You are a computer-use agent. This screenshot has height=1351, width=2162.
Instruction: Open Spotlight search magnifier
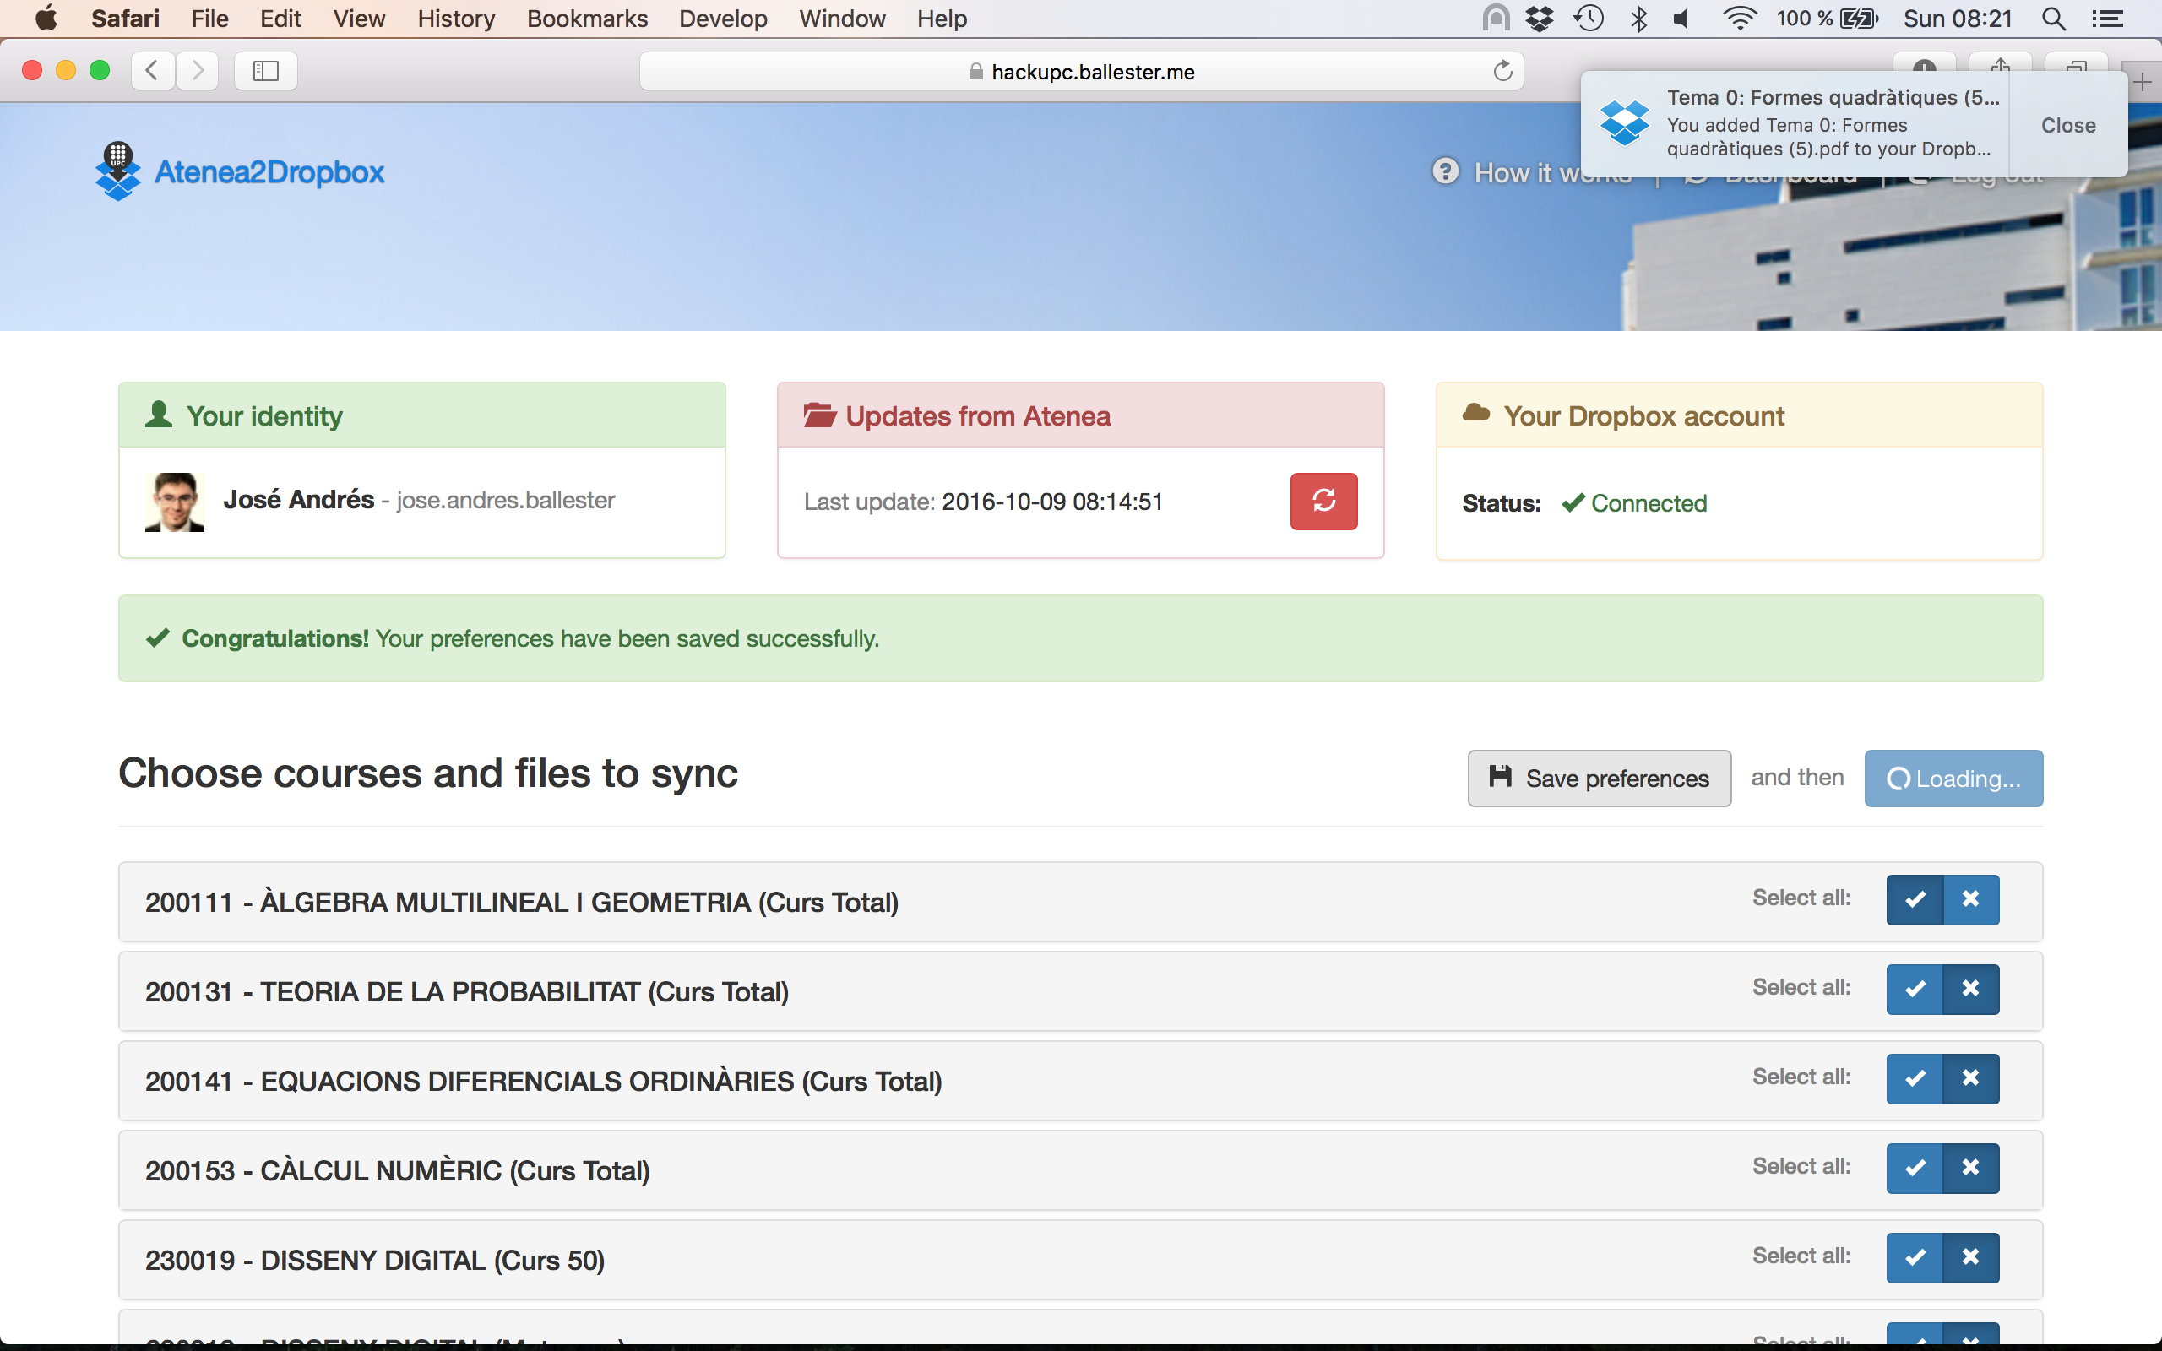coord(2053,19)
